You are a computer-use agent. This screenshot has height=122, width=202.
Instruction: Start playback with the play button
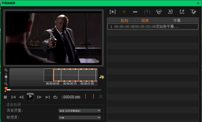[x=30, y=96]
